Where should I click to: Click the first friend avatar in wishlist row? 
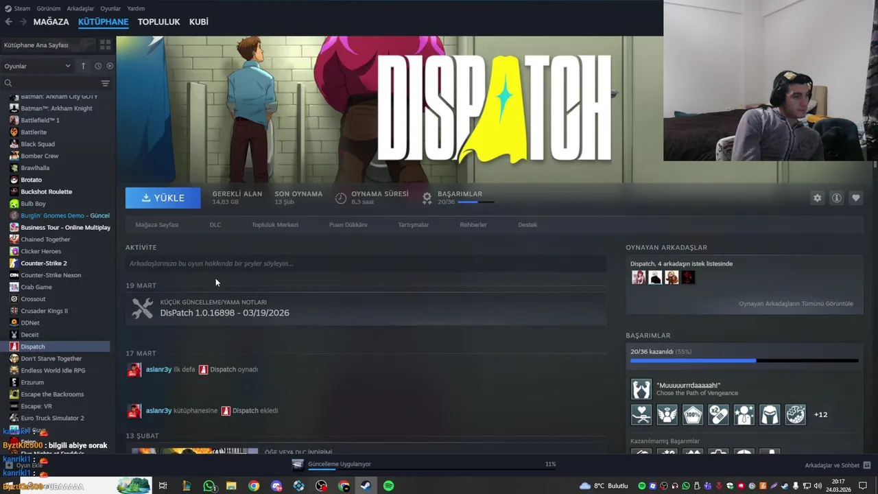click(x=639, y=277)
